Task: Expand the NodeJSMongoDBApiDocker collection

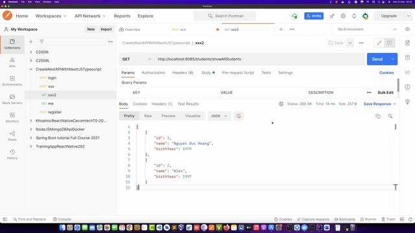Action: (x=31, y=129)
